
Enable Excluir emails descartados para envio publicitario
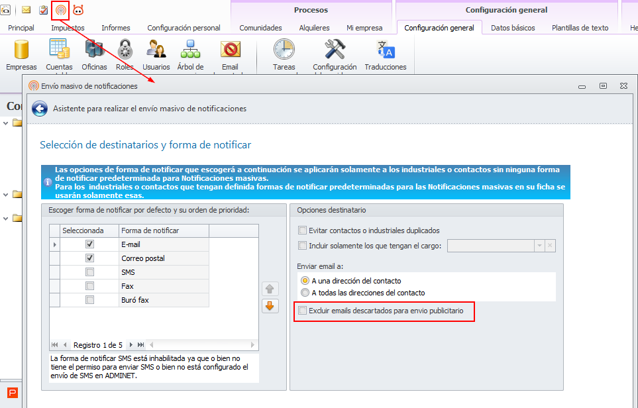tap(302, 311)
